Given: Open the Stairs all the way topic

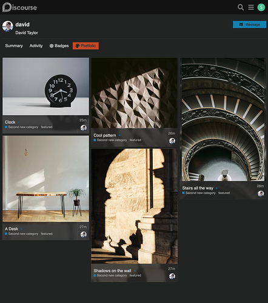Looking at the screenshot, I should (198, 188).
